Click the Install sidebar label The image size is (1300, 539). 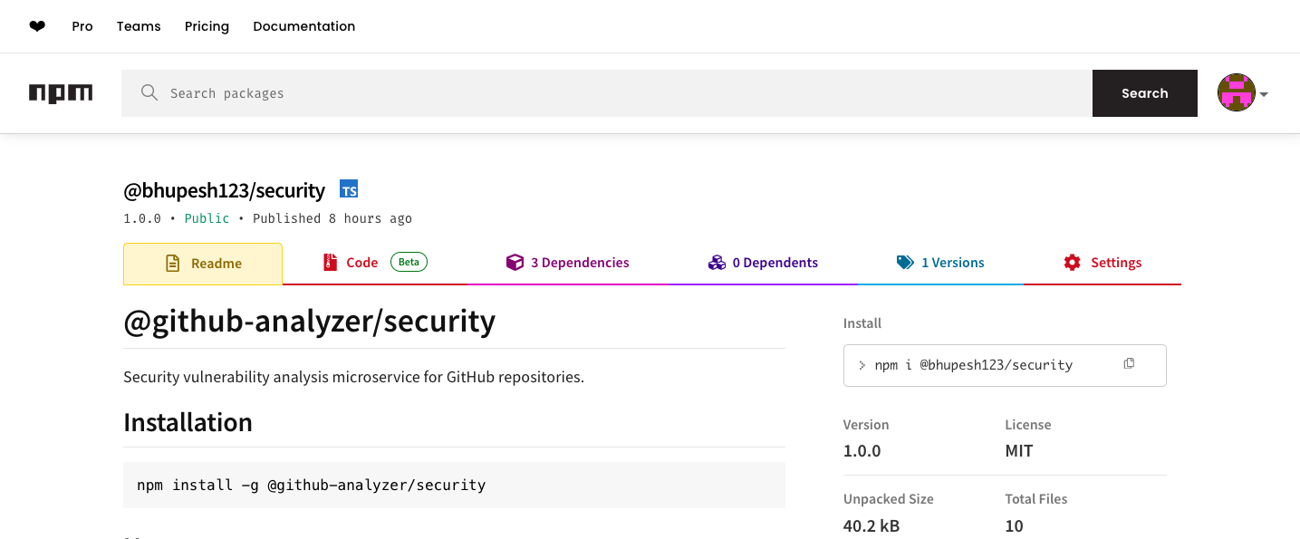coord(862,323)
